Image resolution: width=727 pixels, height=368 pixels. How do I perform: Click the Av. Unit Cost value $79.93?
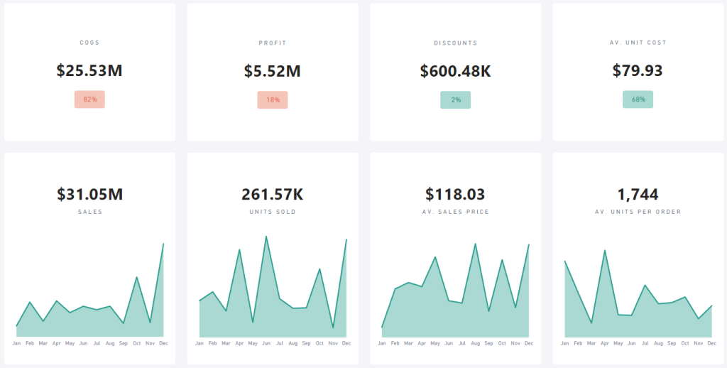tap(638, 70)
